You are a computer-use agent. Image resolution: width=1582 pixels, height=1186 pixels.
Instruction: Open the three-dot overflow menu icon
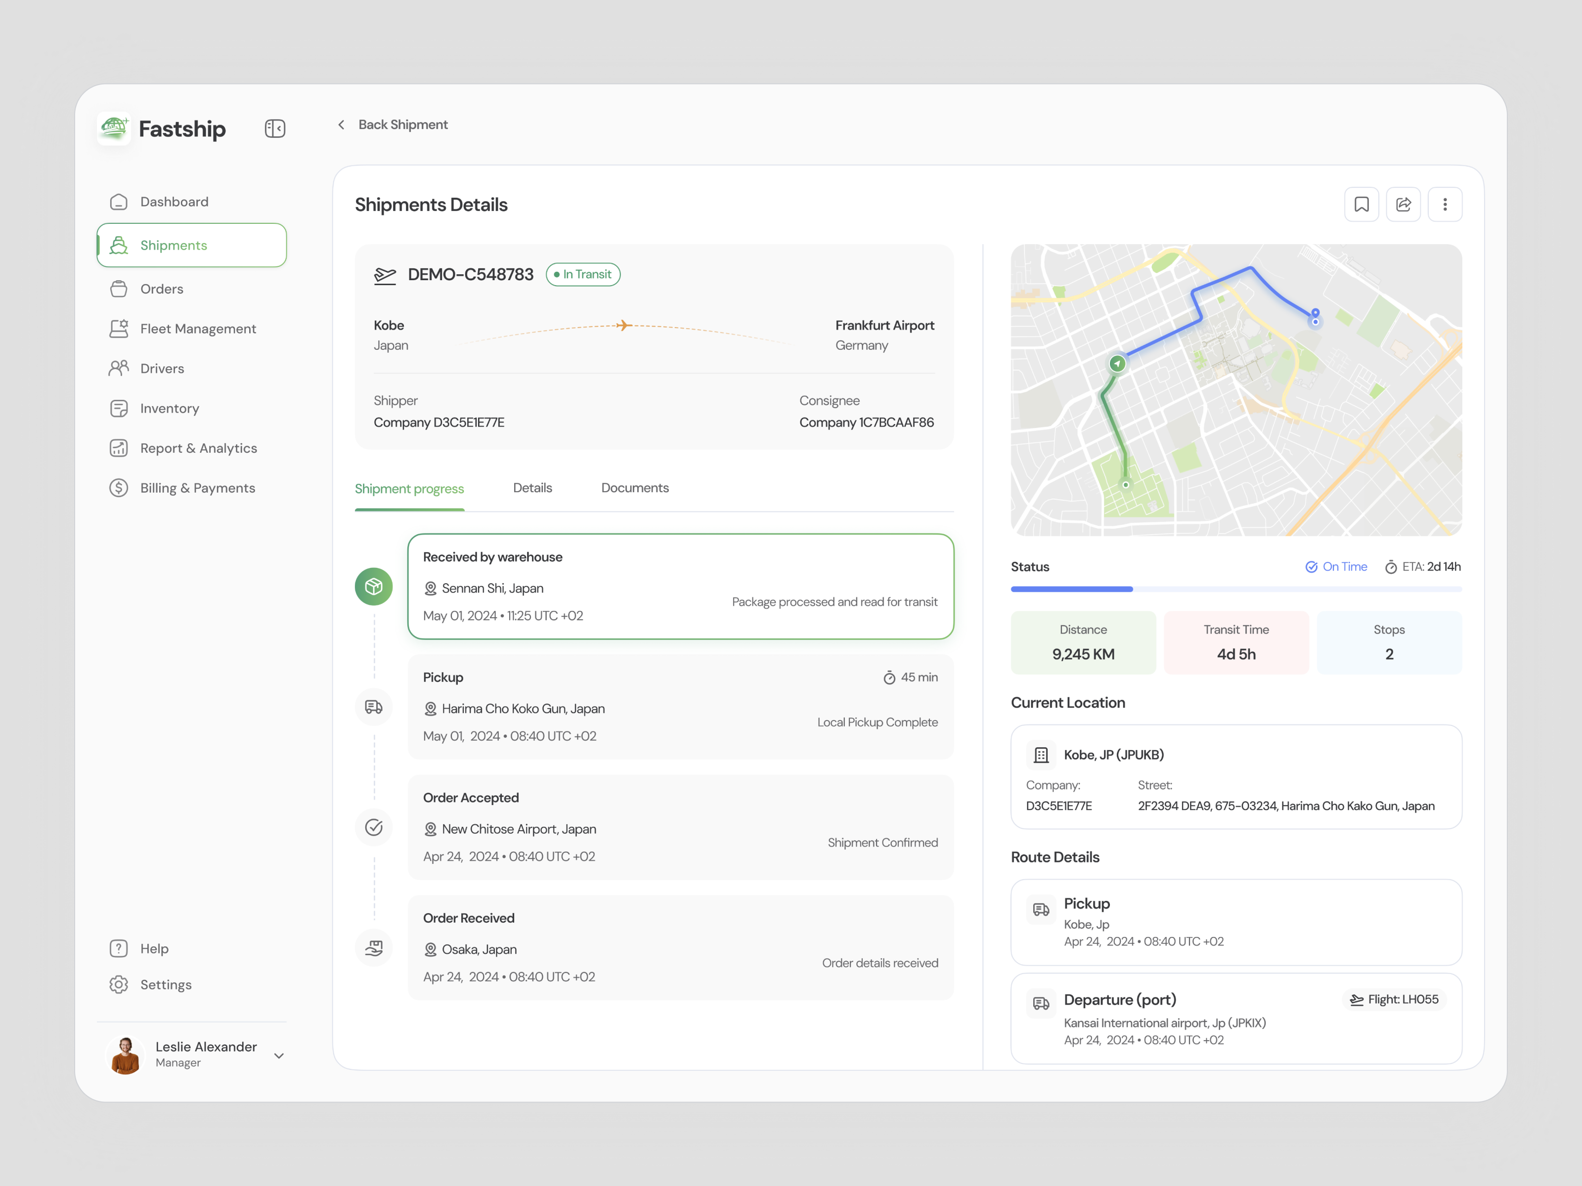tap(1445, 204)
